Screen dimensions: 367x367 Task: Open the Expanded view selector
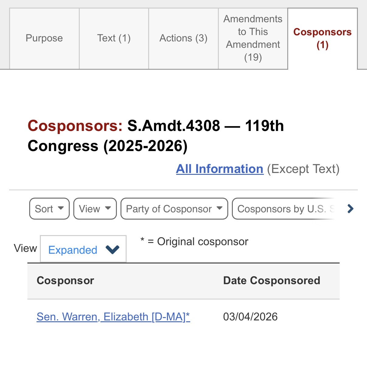[x=83, y=250]
